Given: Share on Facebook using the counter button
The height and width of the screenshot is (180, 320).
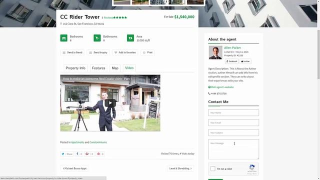Looking at the screenshot, I should (x=79, y=154).
